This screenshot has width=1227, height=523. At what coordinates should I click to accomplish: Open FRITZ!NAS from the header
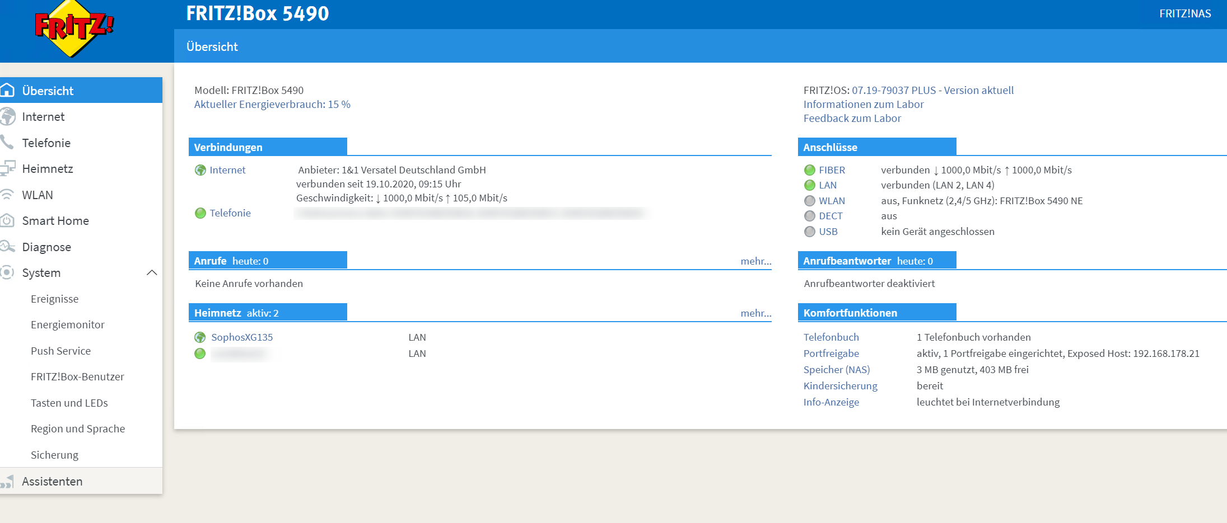[x=1185, y=13]
